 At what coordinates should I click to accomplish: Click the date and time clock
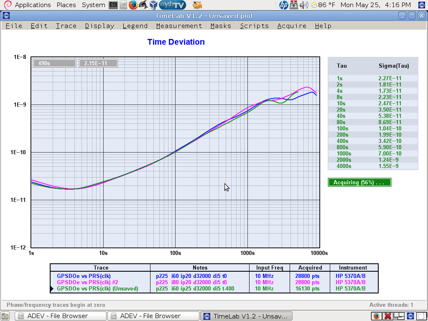click(375, 5)
